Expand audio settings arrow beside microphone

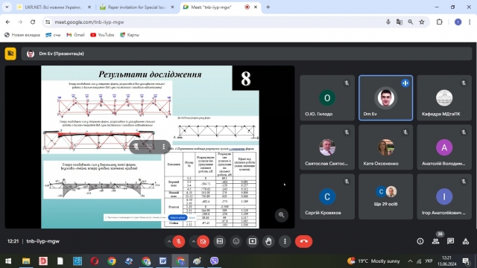169,241
